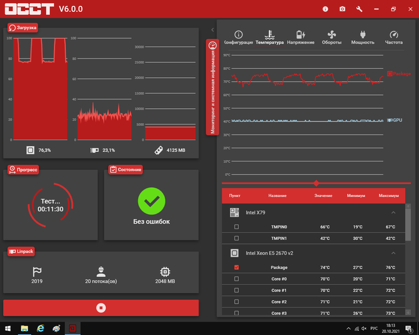419x335 pixels.
Task: Click the gauge icon on monitoring sidebar
Action: pos(212,45)
